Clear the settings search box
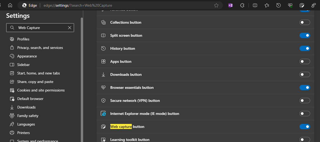The height and width of the screenshot is (142, 320). pyautogui.click(x=70, y=28)
